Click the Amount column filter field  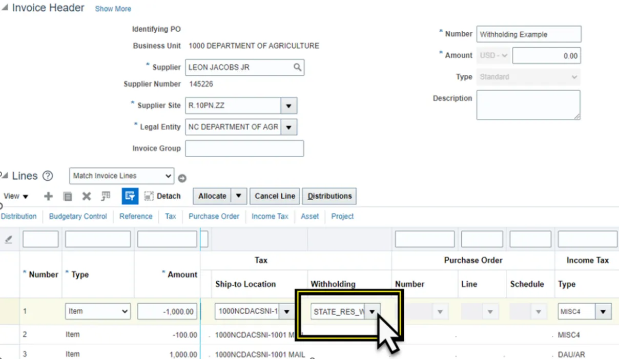click(x=167, y=239)
